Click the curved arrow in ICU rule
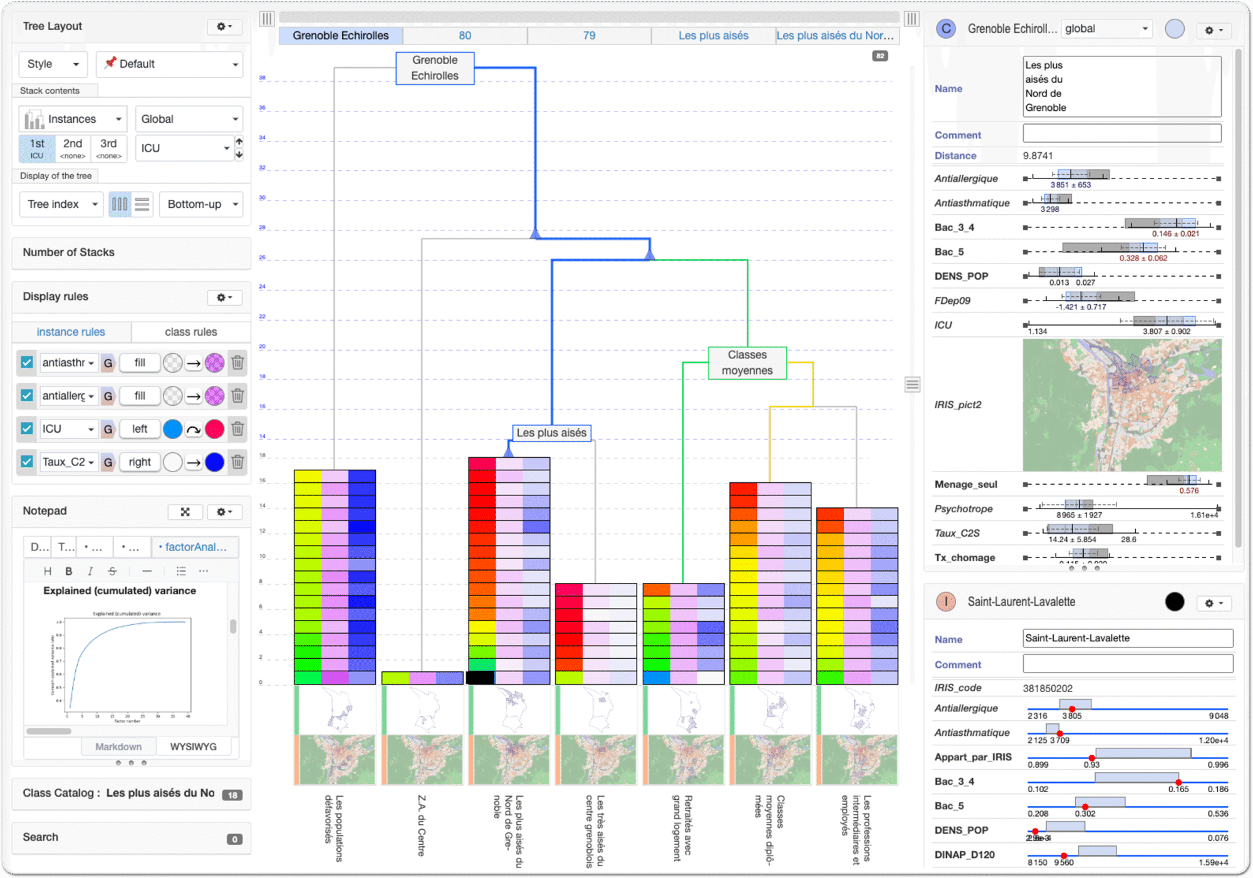1253x878 pixels. coord(194,429)
